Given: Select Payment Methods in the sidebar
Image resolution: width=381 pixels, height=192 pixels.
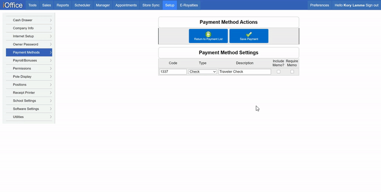Looking at the screenshot, I should point(29,52).
